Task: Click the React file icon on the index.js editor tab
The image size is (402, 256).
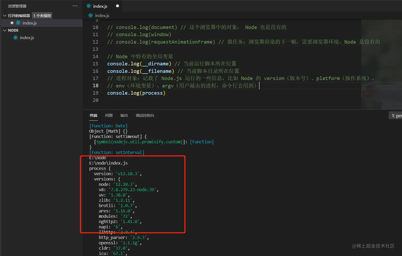Action: click(x=89, y=6)
